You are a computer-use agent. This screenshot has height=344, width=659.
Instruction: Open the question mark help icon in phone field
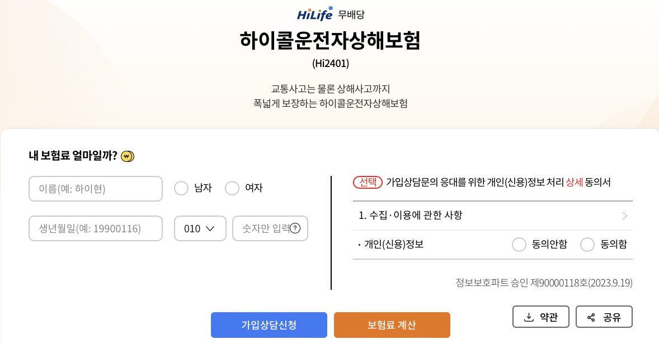(295, 228)
